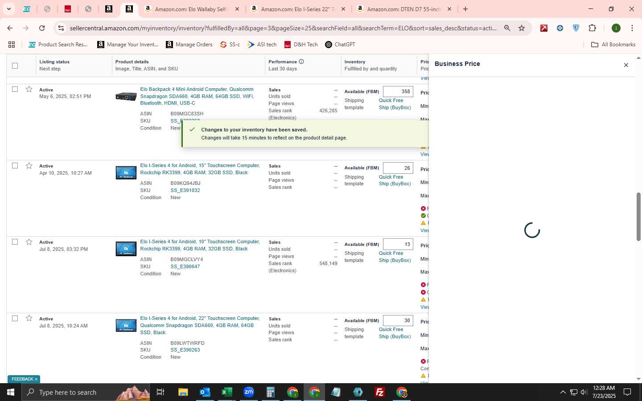
Task: Edit quantity field showing 30
Action: [398, 320]
